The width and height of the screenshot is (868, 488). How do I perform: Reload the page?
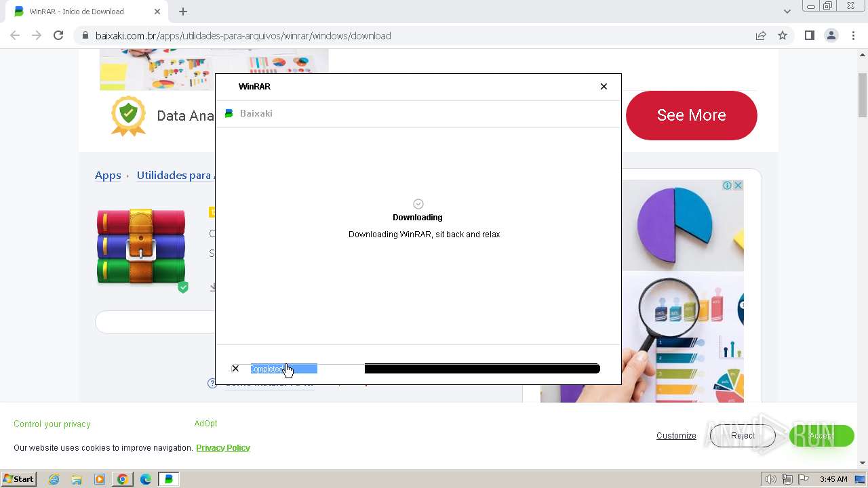pos(58,35)
